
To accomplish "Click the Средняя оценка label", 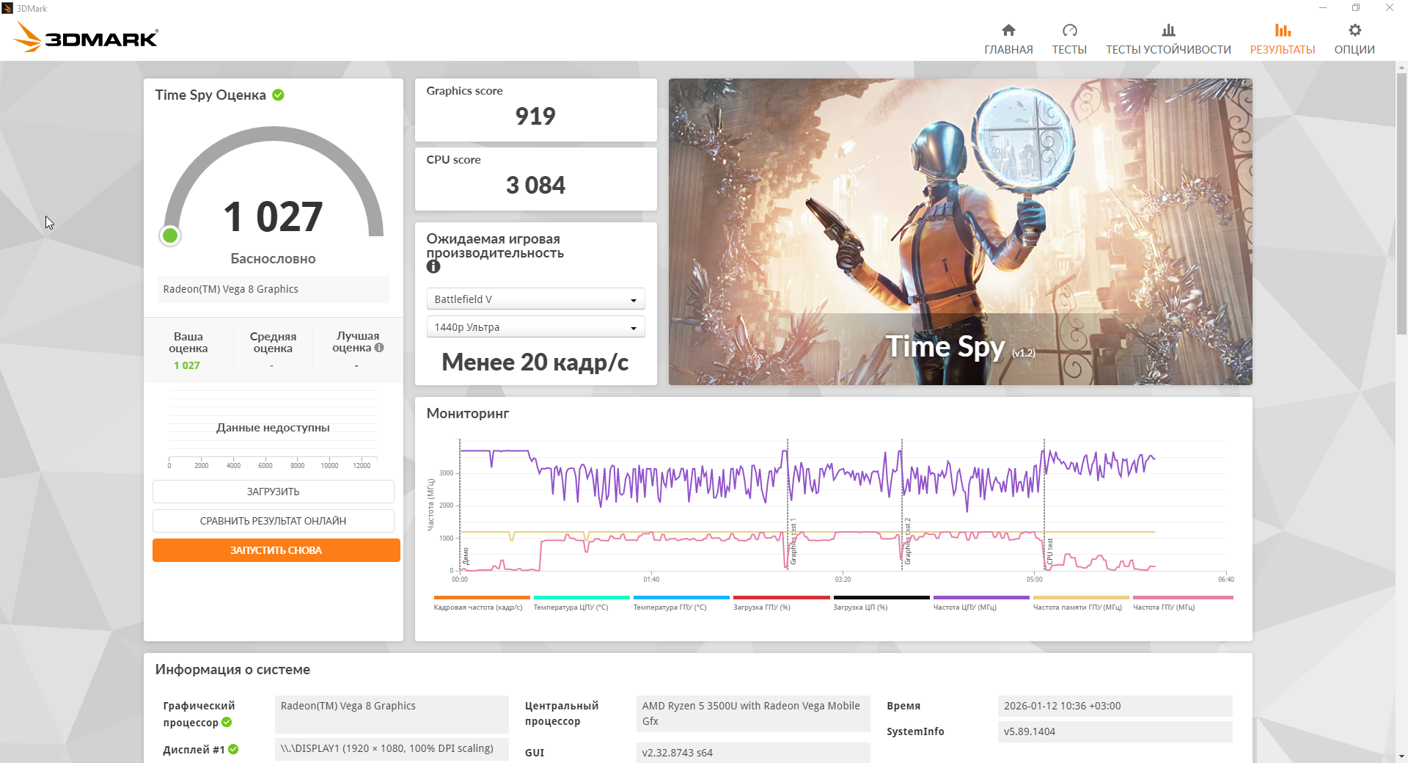I will coord(273,343).
